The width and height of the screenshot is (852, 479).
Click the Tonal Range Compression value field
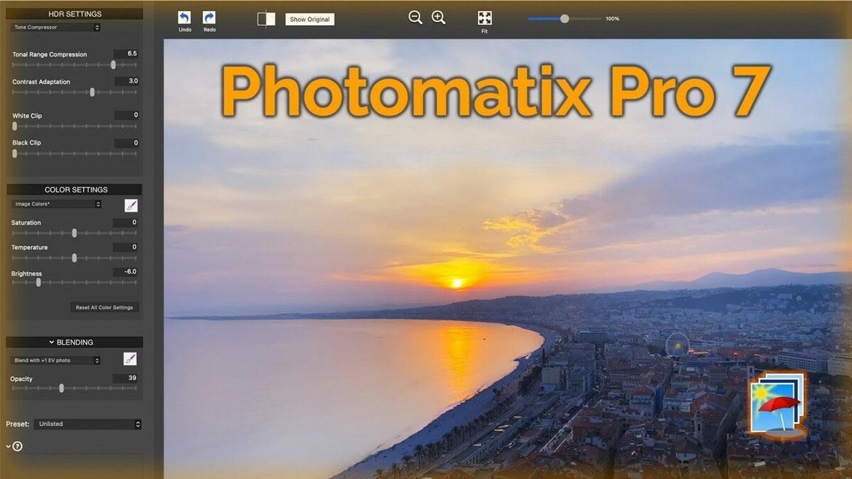[126, 53]
